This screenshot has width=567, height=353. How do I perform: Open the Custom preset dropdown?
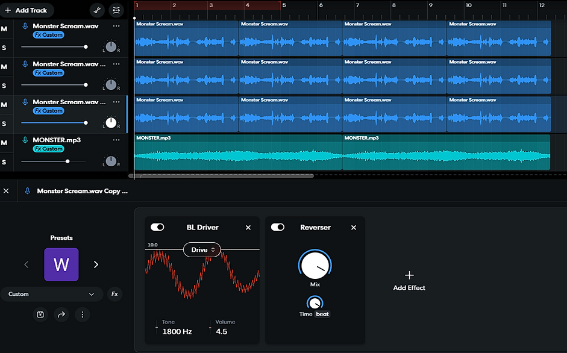tap(52, 294)
